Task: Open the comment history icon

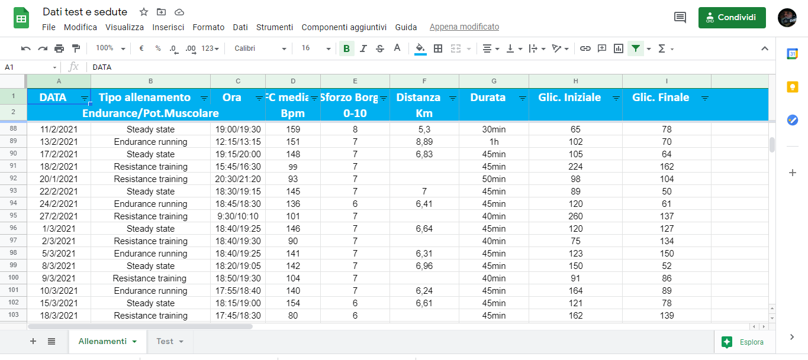Action: pyautogui.click(x=680, y=18)
